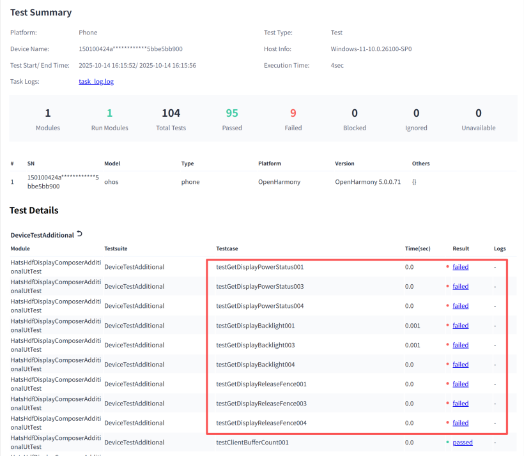
Task: Open failed result for testGetDisplayPowerStatus003
Action: (461, 286)
